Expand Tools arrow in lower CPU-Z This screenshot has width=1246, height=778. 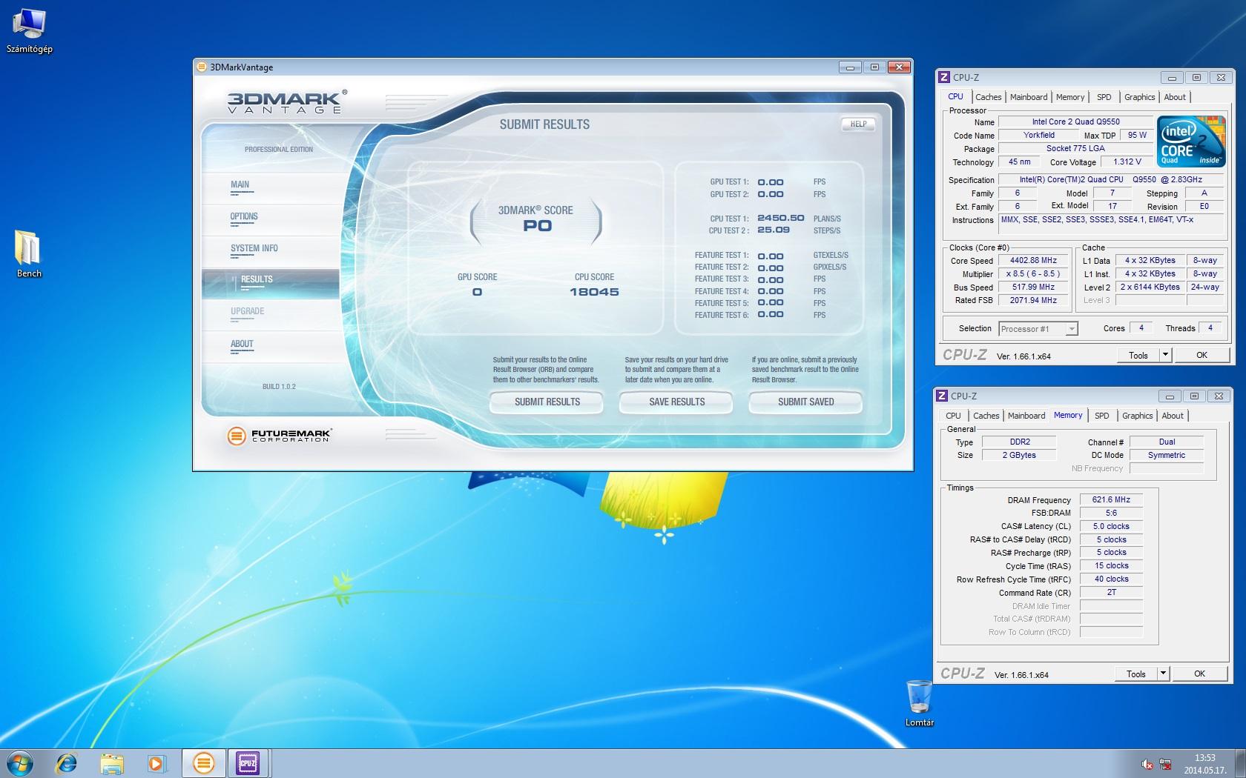(1163, 674)
